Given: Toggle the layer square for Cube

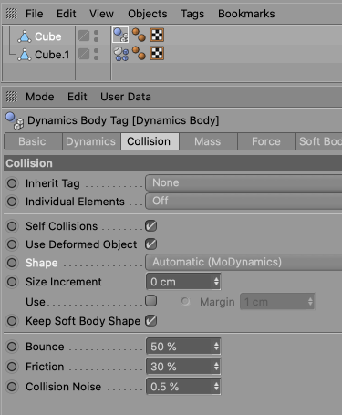Looking at the screenshot, I should tap(84, 36).
